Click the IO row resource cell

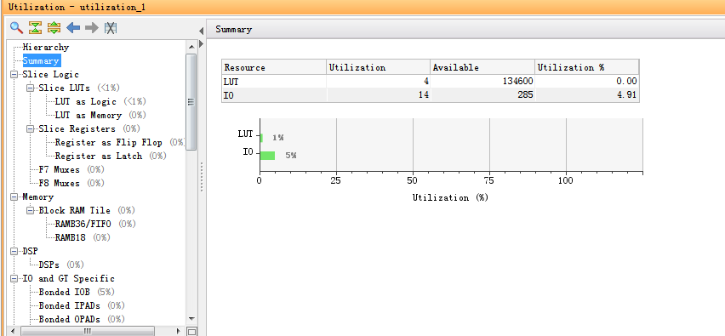point(274,94)
